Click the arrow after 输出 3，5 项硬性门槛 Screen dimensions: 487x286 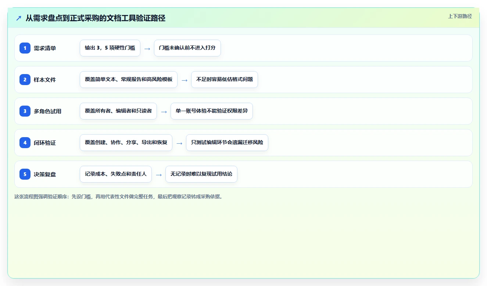pyautogui.click(x=147, y=48)
